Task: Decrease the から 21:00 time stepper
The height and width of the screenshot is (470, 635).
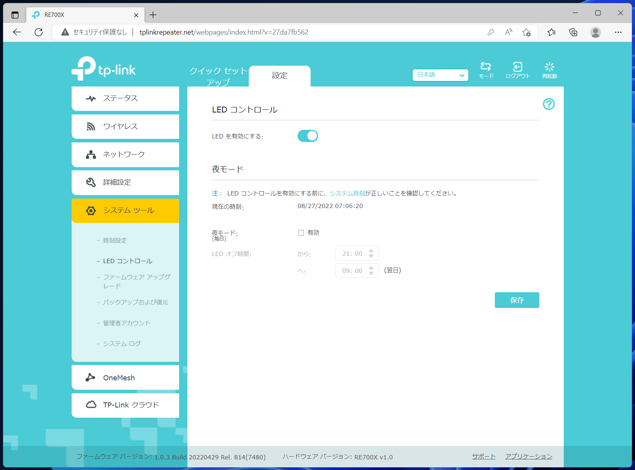Action: [x=371, y=256]
